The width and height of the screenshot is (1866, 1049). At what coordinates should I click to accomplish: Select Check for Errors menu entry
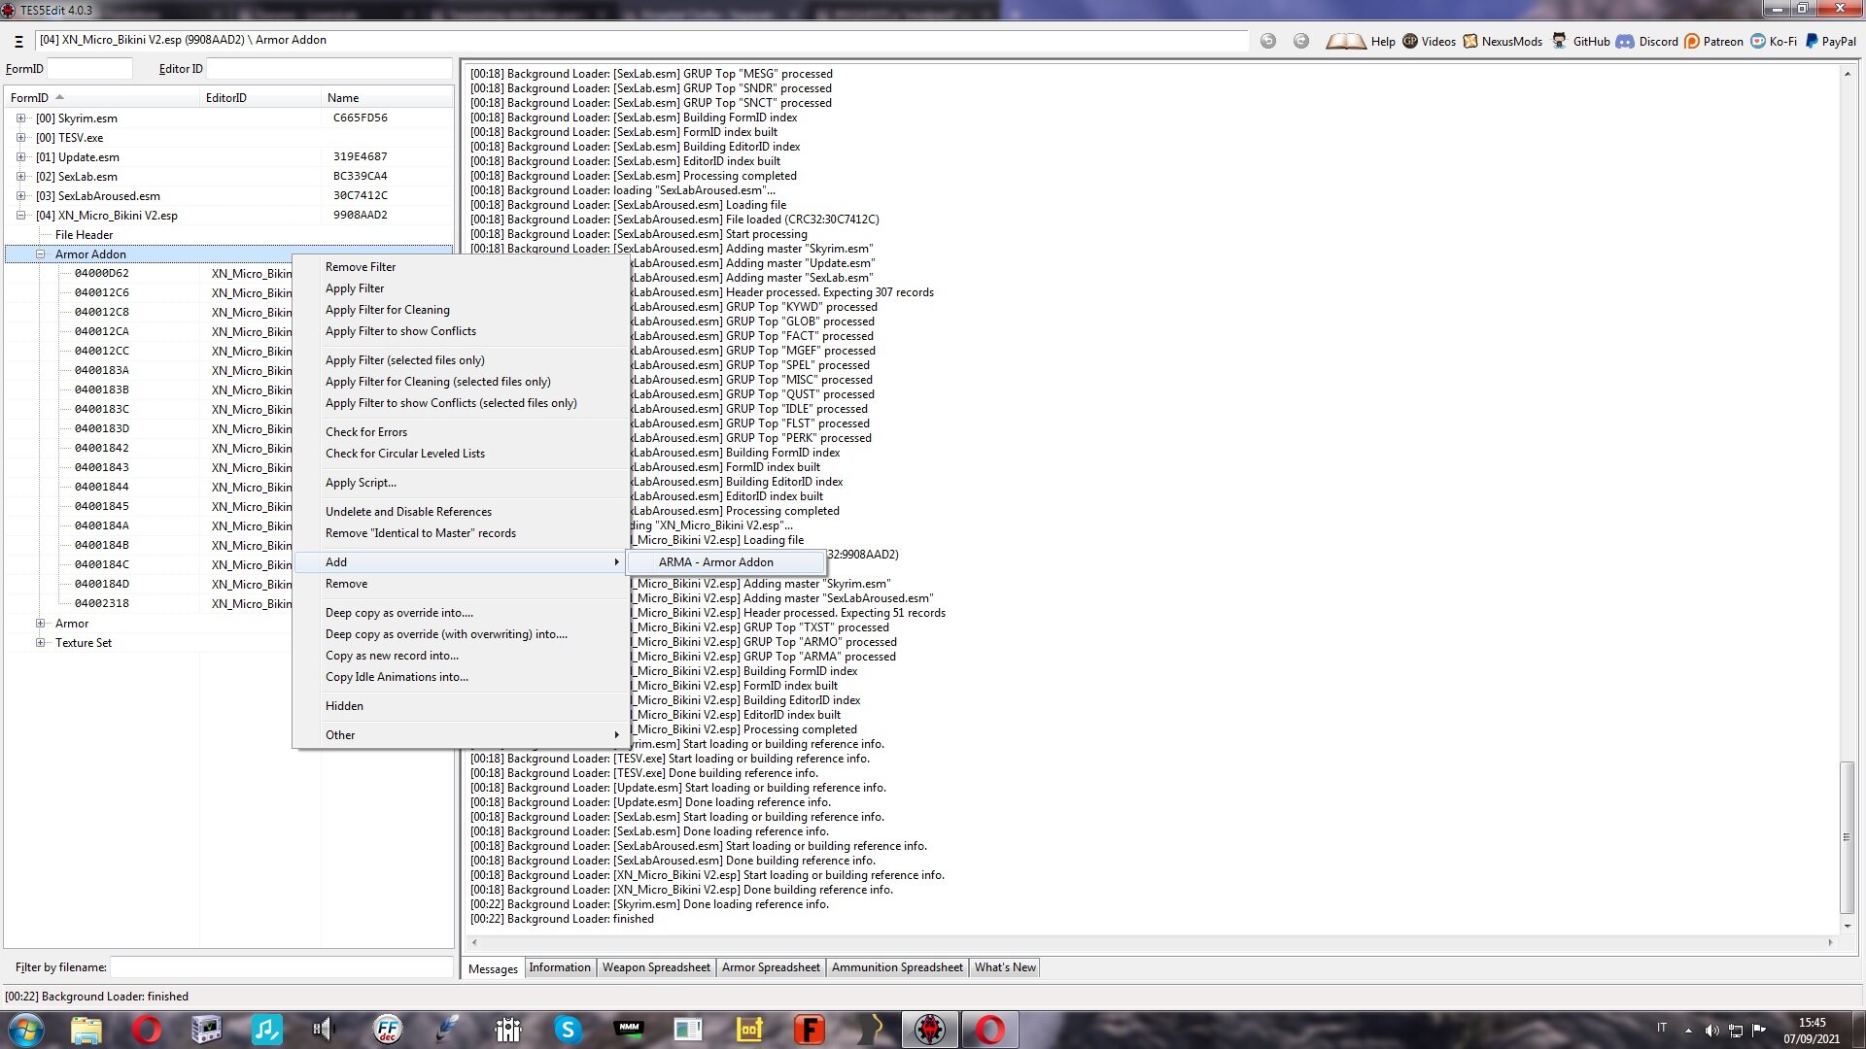click(461, 432)
